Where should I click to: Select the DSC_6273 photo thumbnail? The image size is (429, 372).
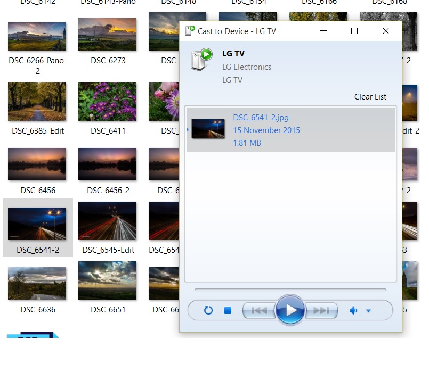click(x=107, y=35)
